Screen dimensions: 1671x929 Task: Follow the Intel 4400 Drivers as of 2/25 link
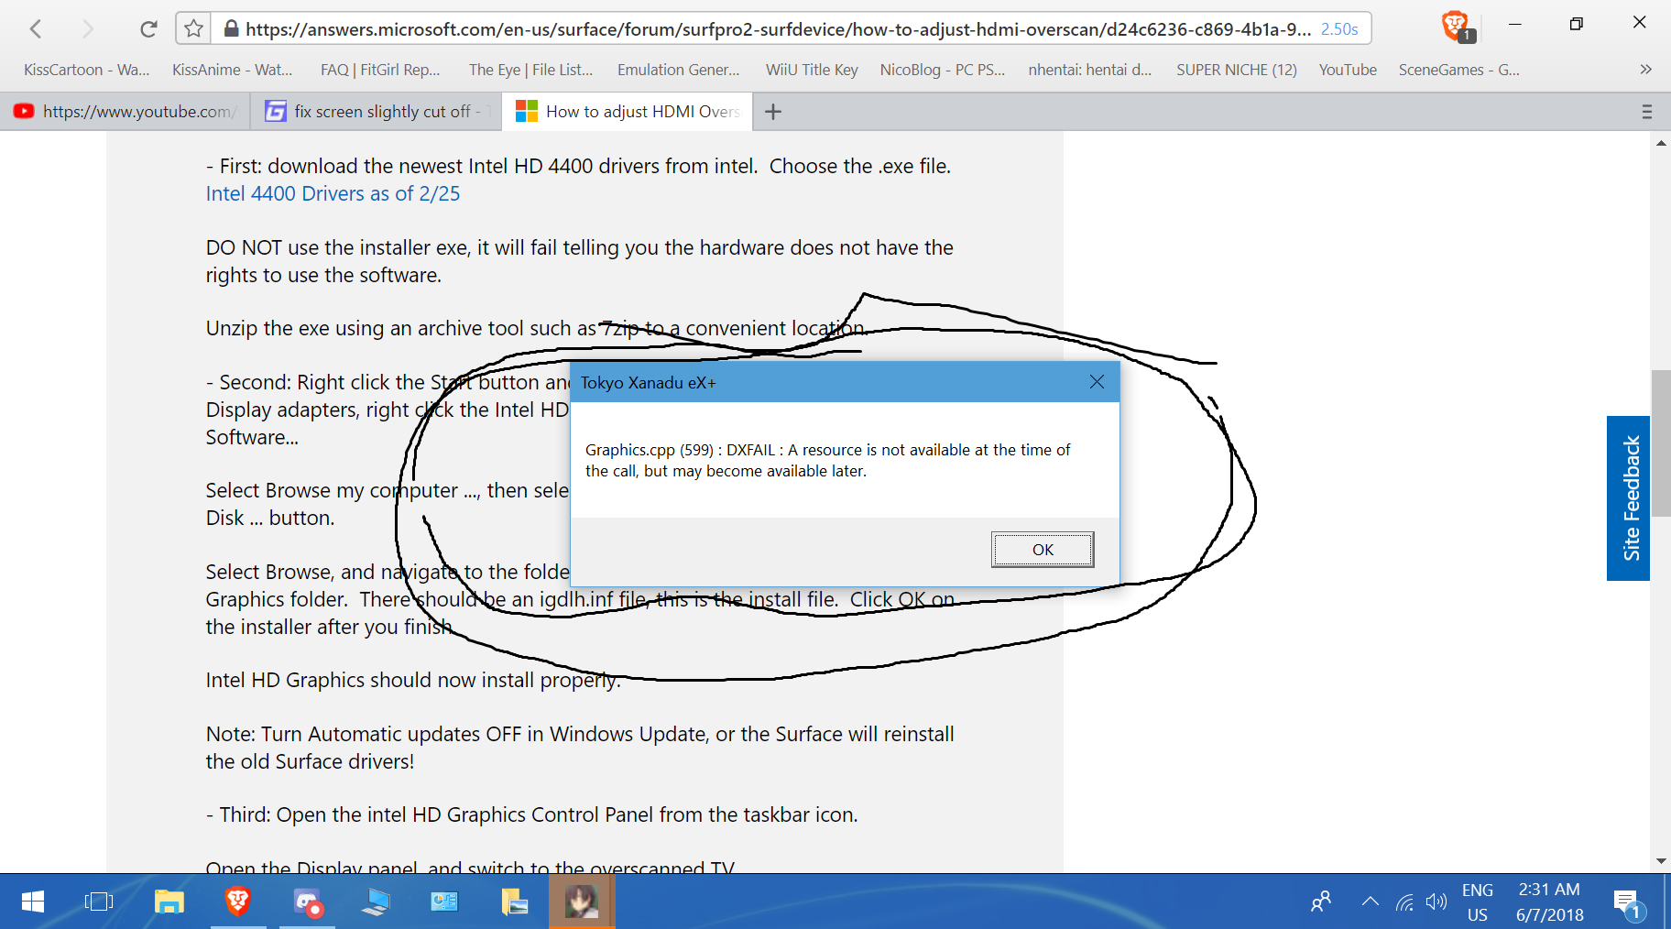click(333, 194)
